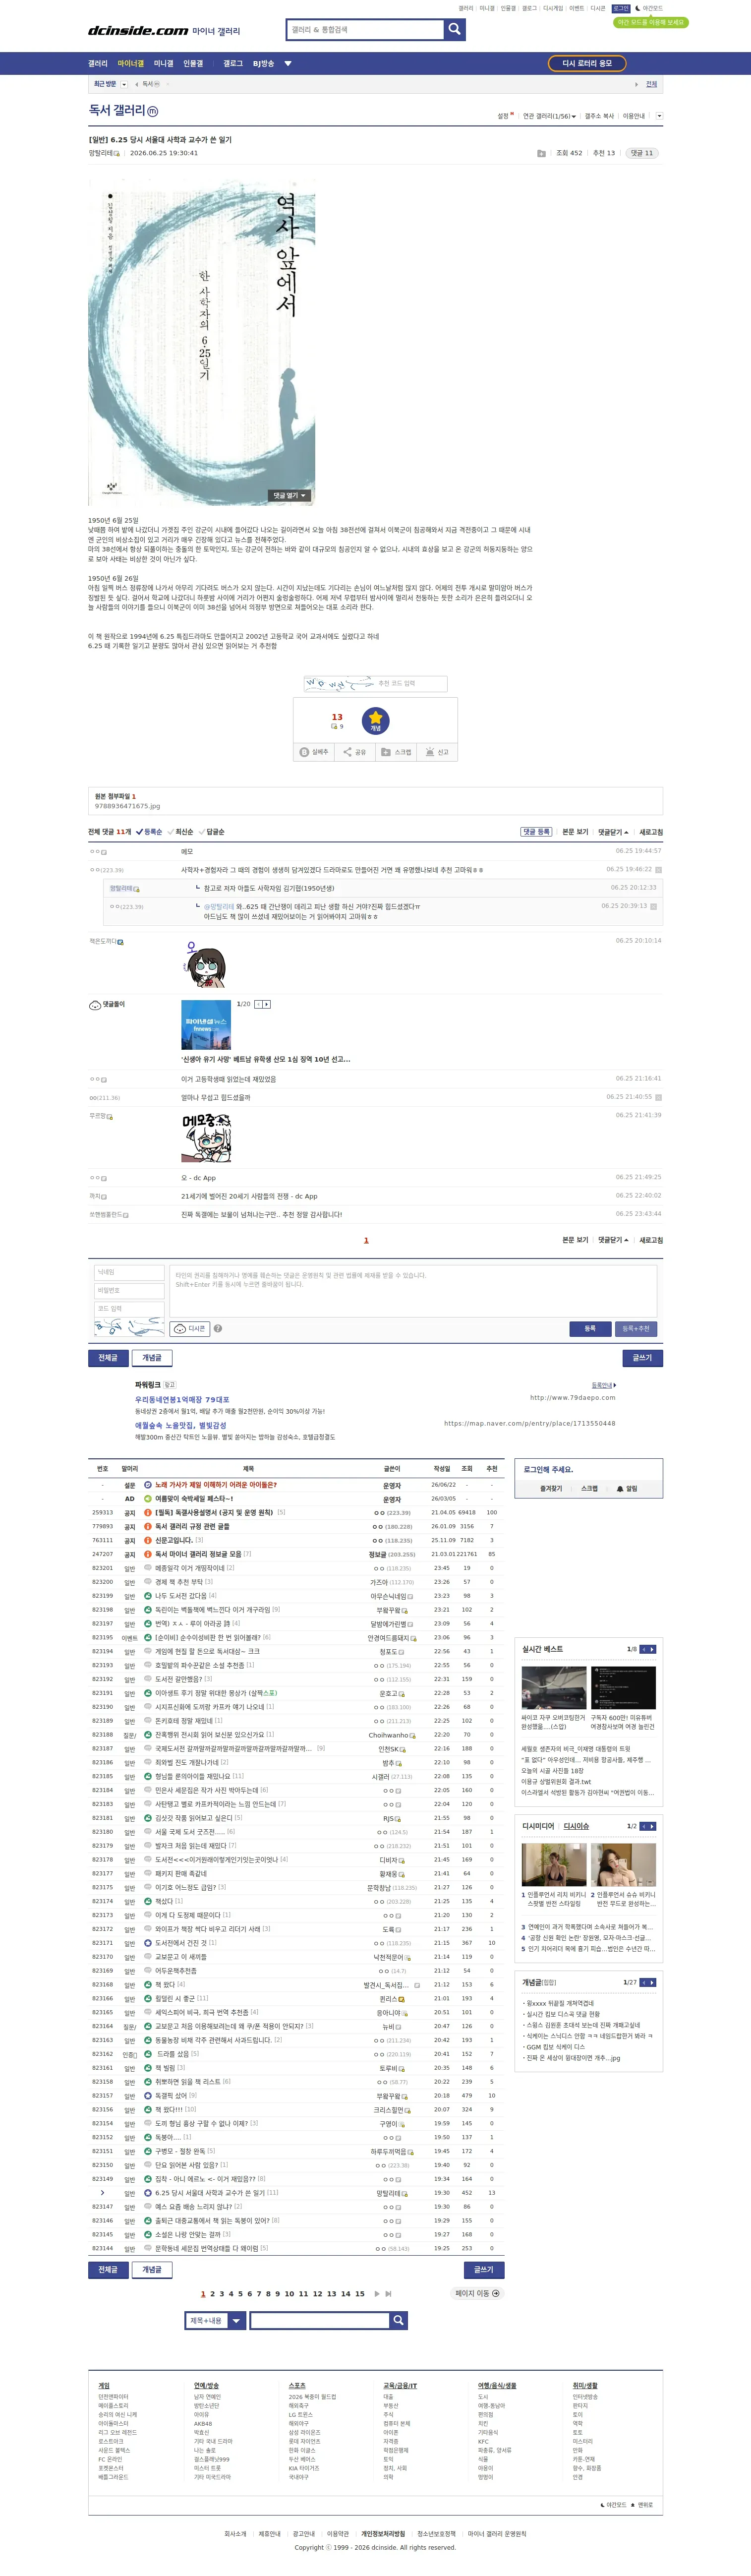Screen dimensions: 751x2576
Task: Open the BJ방송 nav tab
Action: coord(263,64)
